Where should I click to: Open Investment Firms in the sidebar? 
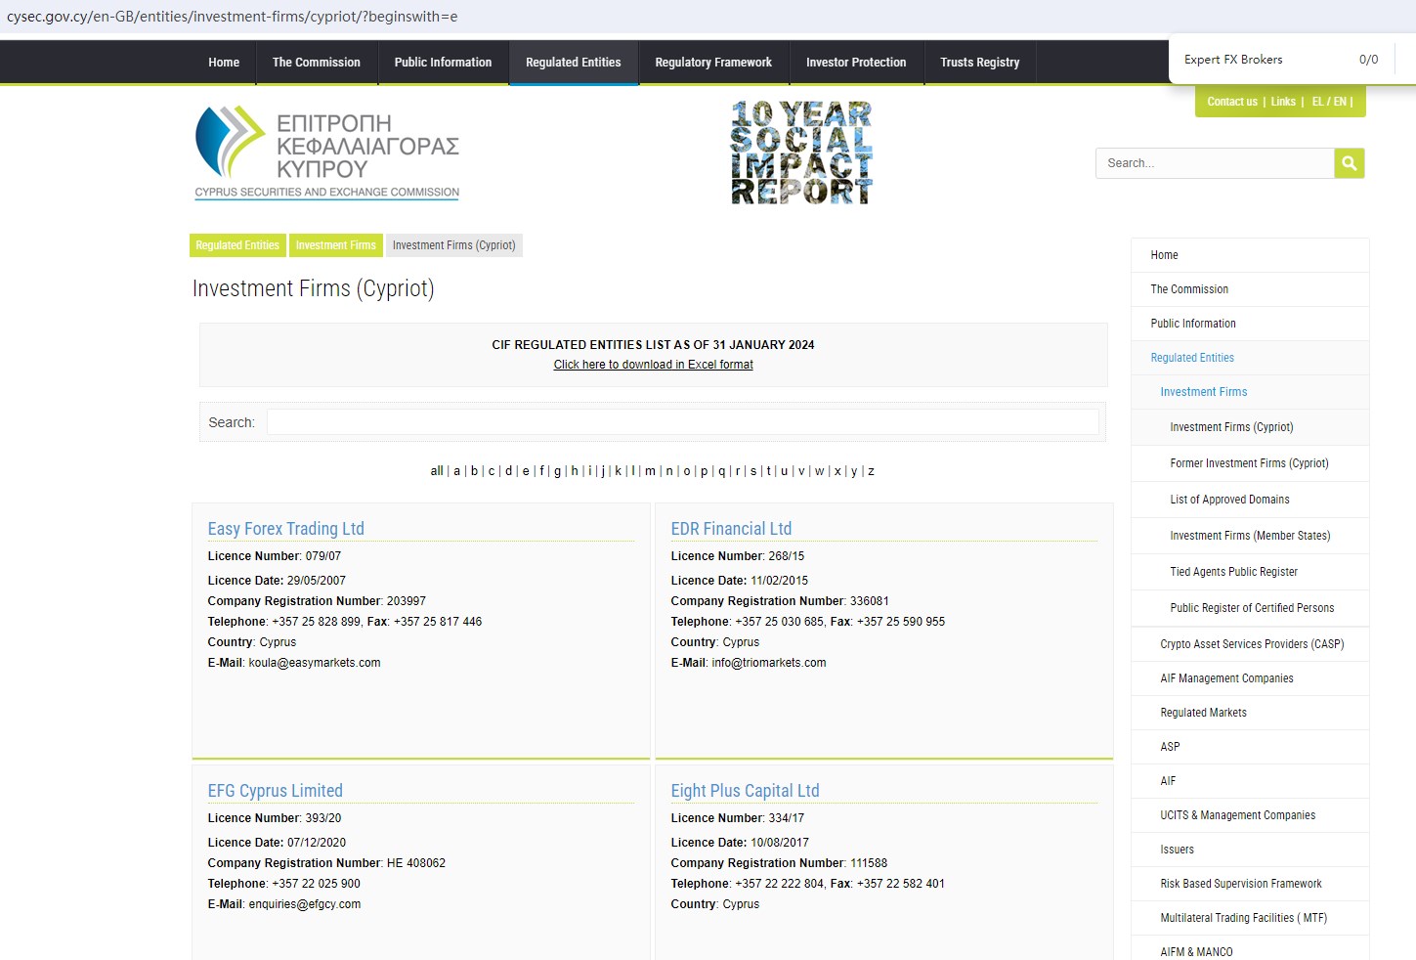click(x=1250, y=392)
